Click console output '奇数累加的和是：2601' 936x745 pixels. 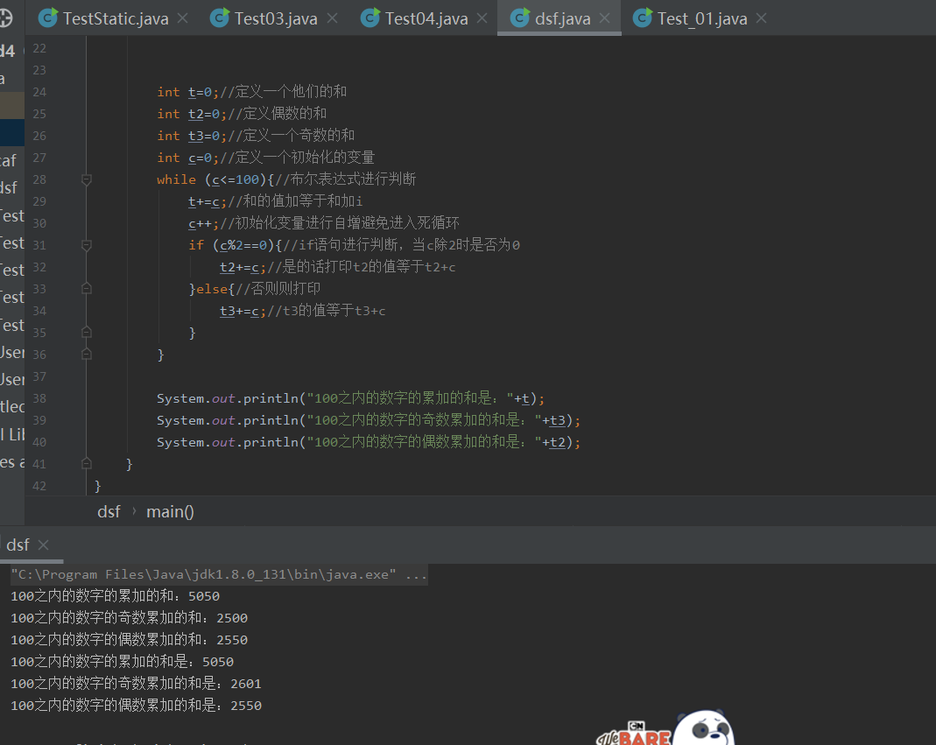(x=136, y=684)
